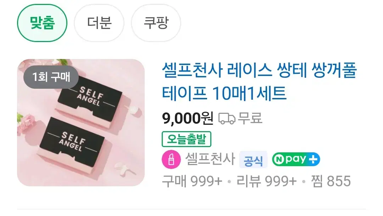Click the pink lipstick store icon

[x=171, y=159]
